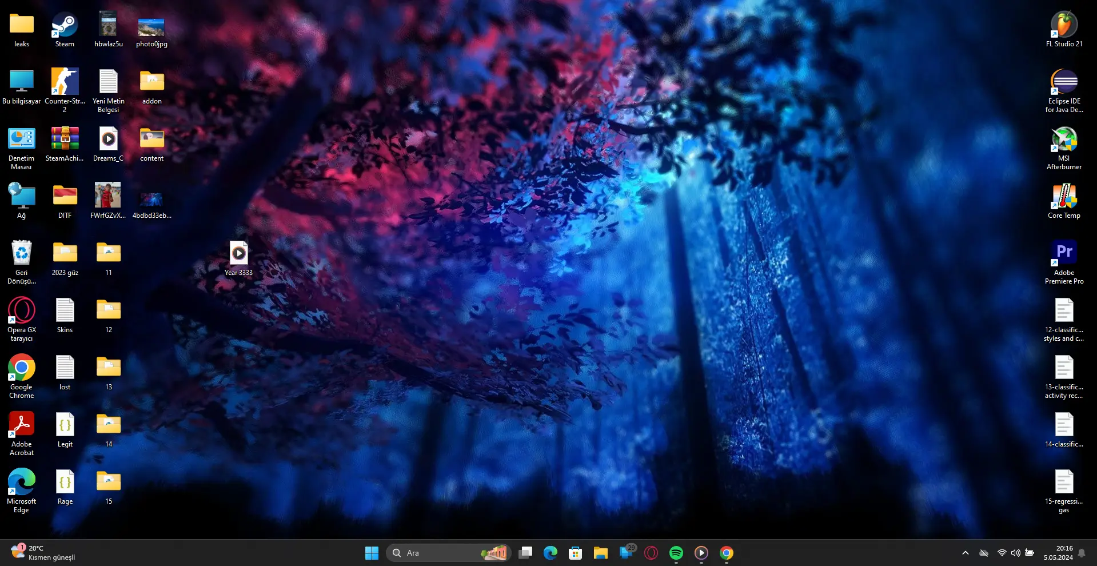Select the hbwlaz5u image file
This screenshot has width=1097, height=566.
pos(108,30)
